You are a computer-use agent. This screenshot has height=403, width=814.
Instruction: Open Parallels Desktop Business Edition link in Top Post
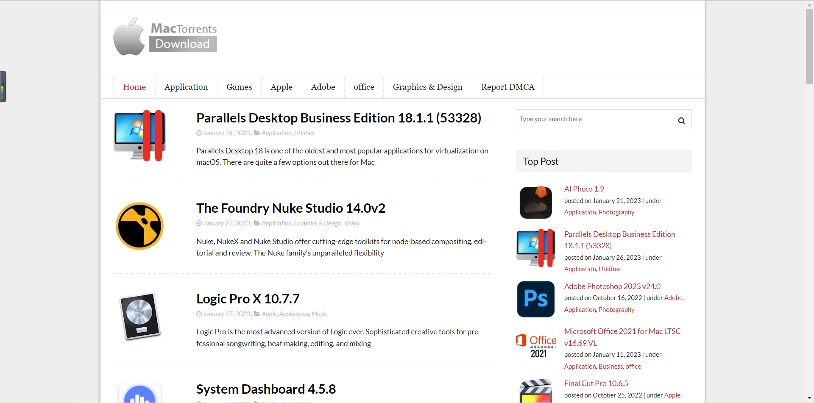tap(619, 240)
